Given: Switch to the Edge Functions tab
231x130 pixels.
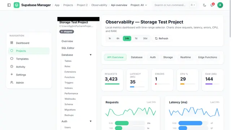Looking at the screenshot, I should (208, 57).
